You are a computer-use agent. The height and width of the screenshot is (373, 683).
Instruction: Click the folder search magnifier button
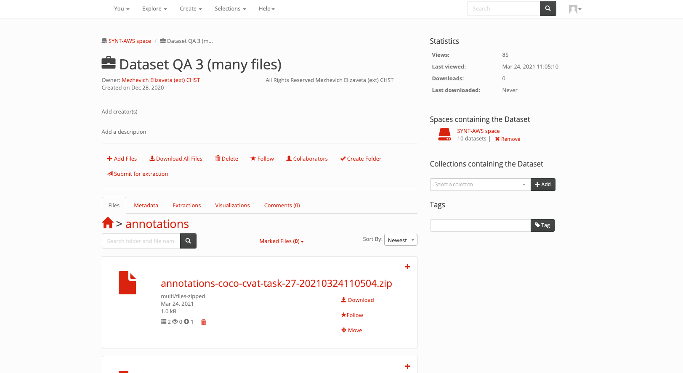[188, 241]
